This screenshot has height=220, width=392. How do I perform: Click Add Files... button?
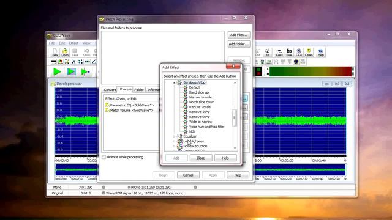pos(239,35)
